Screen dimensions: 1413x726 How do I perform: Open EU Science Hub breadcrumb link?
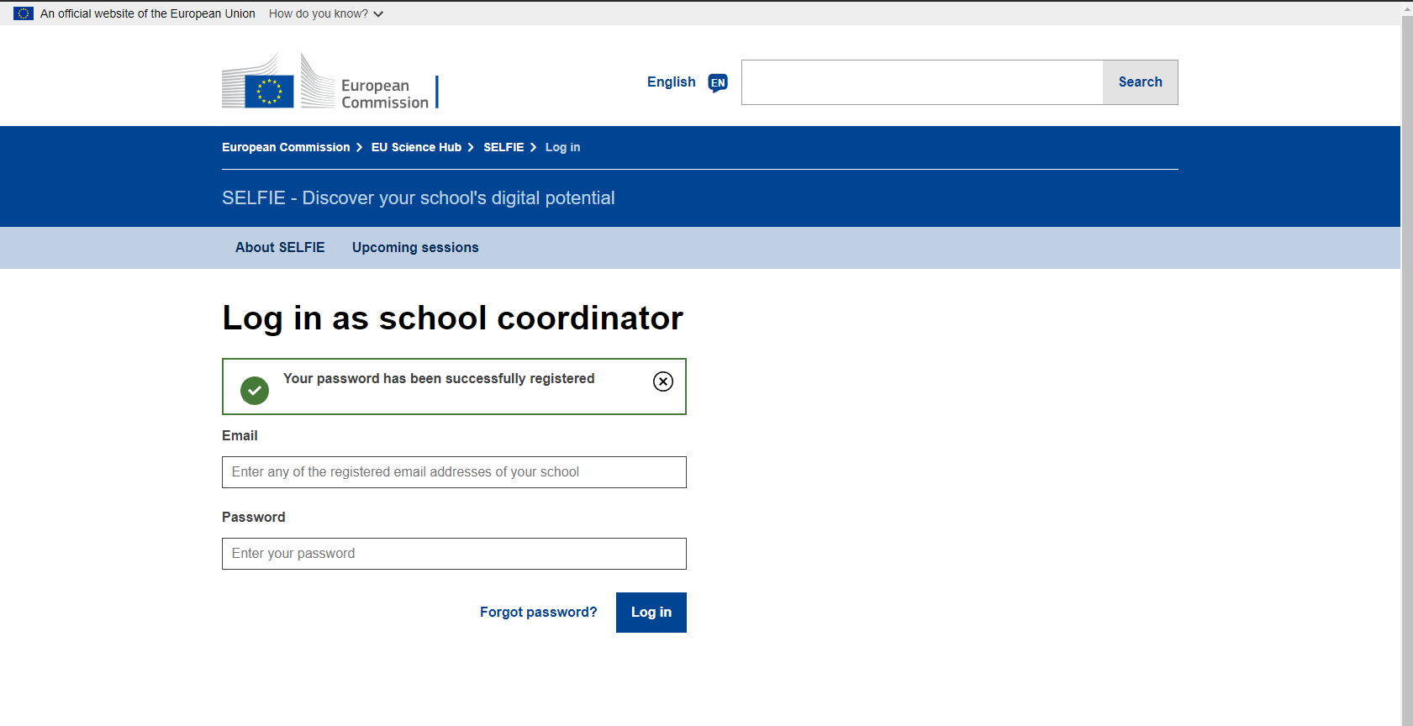416,147
